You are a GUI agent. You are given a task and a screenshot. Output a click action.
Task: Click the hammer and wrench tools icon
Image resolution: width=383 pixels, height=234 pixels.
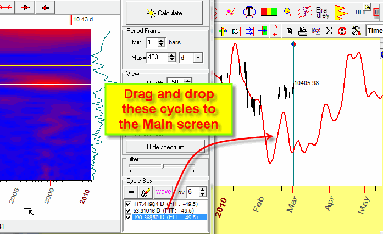point(357,31)
